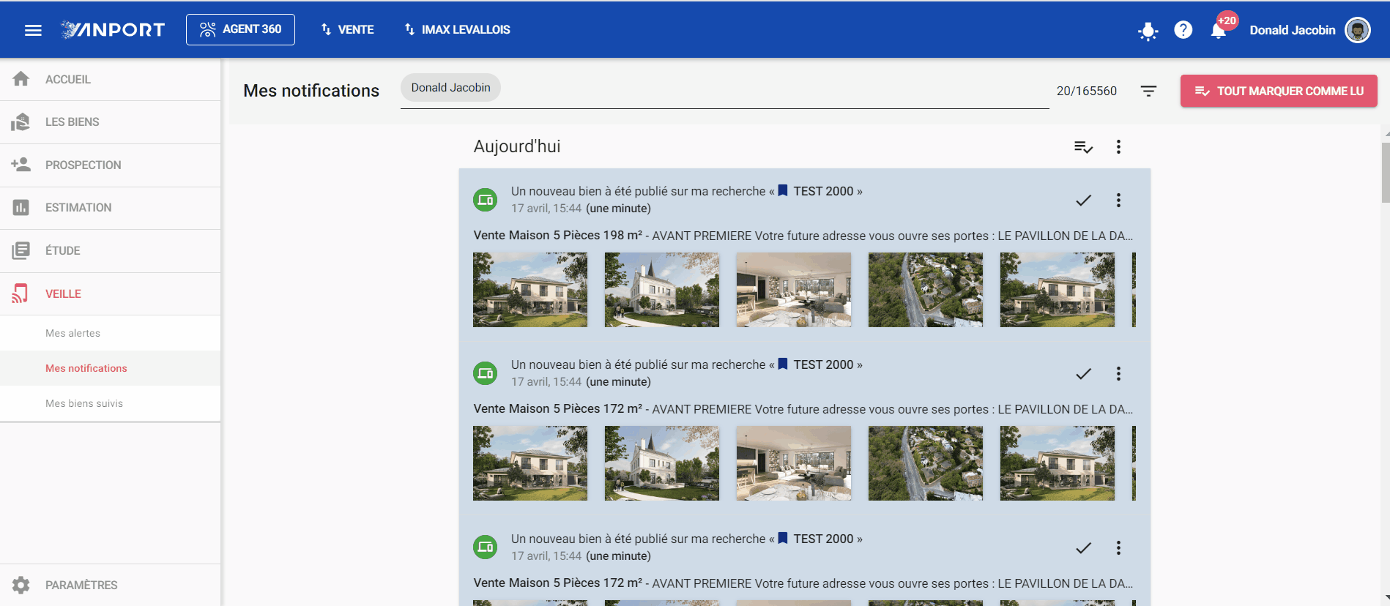Open the aerial view thumbnail of the first listing
Image resolution: width=1390 pixels, height=606 pixels.
(926, 290)
